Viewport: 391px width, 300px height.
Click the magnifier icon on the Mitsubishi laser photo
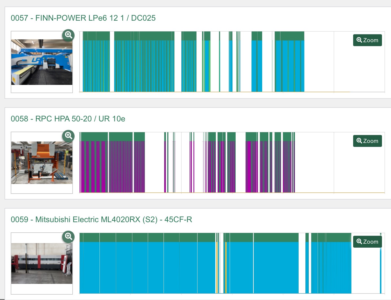coord(68,237)
